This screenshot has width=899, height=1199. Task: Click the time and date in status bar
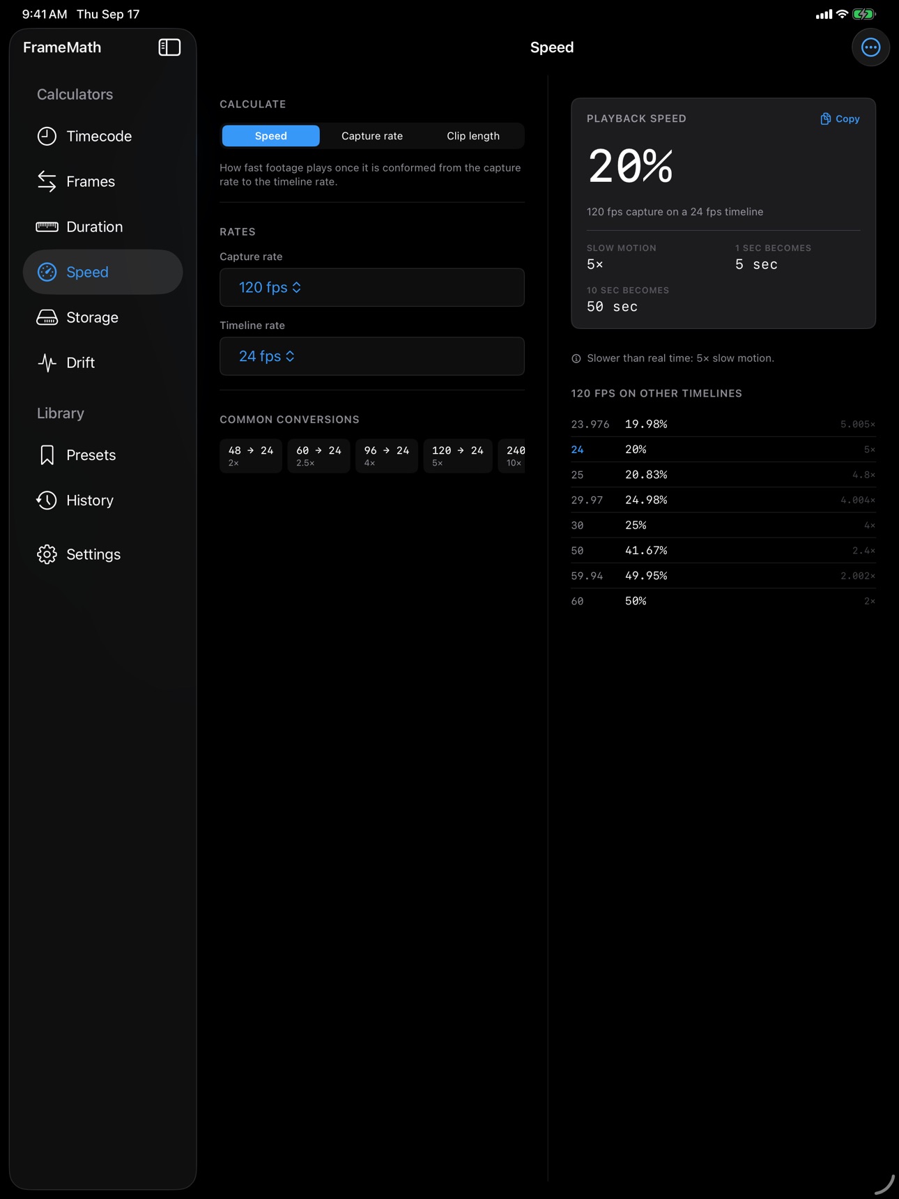point(81,14)
